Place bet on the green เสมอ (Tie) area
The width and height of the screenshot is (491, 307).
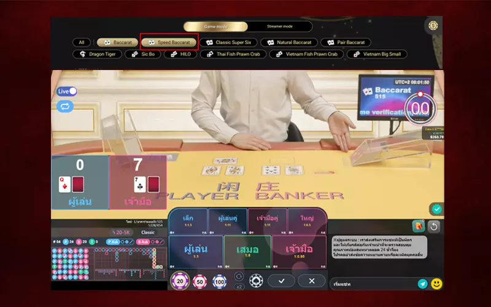pyautogui.click(x=247, y=251)
